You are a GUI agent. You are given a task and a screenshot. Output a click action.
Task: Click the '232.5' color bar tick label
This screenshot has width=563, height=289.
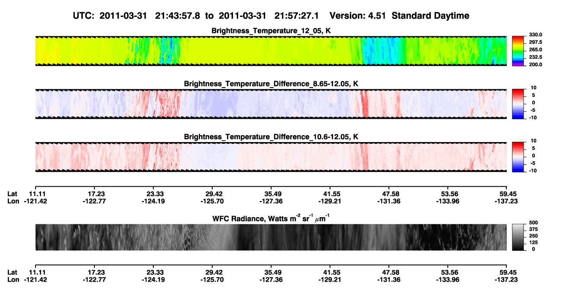536,57
